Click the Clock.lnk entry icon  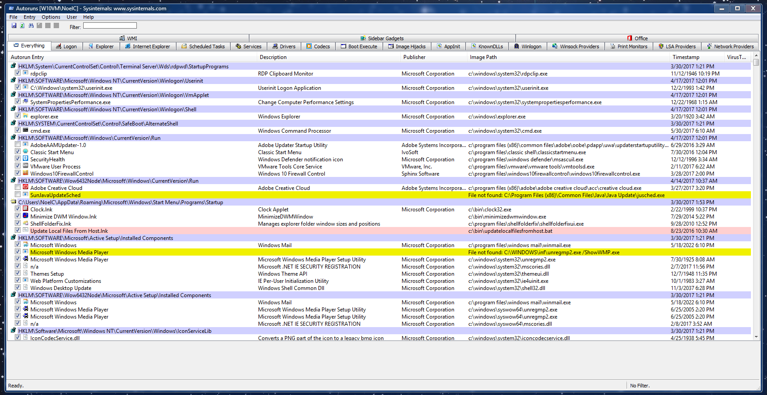coord(25,209)
